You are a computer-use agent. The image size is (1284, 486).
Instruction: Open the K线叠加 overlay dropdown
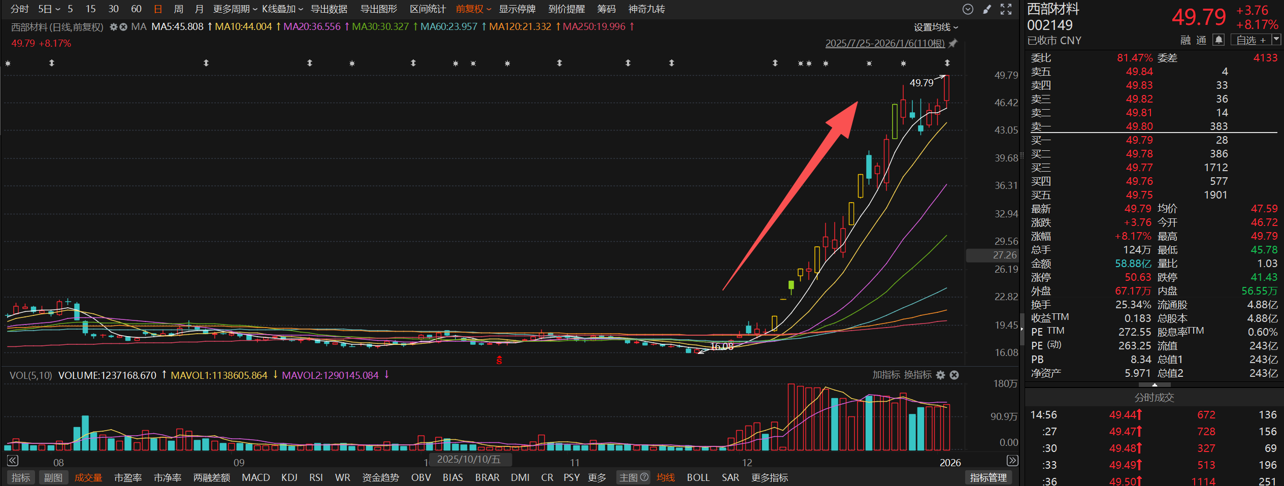coord(282,9)
